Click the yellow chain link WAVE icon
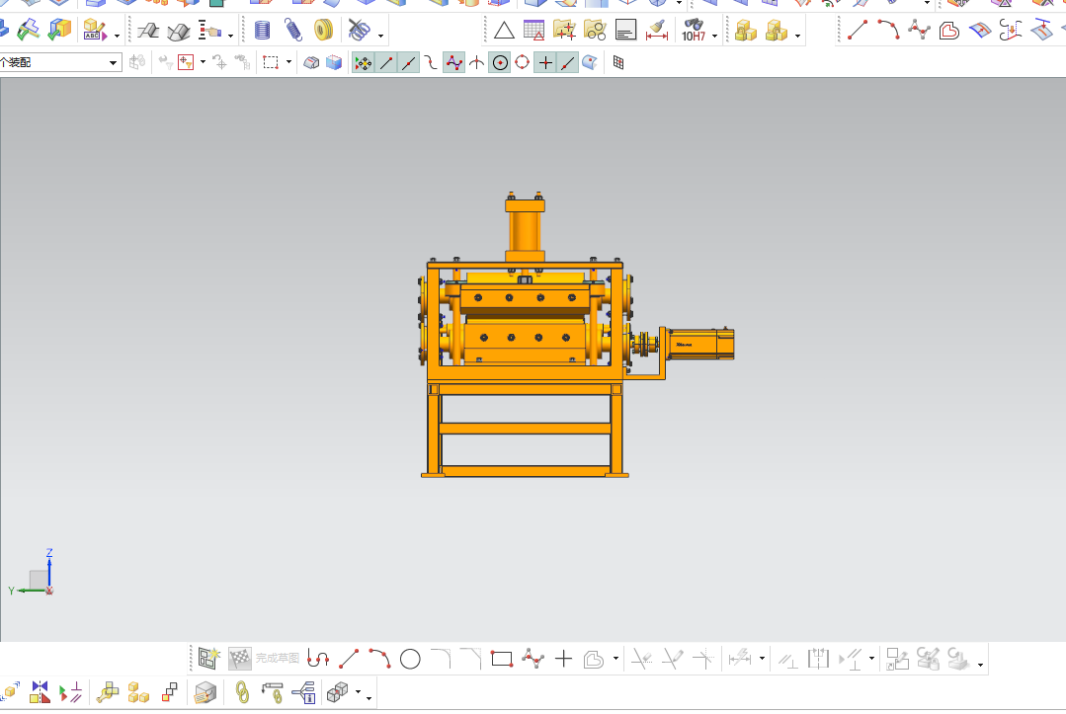 (242, 693)
